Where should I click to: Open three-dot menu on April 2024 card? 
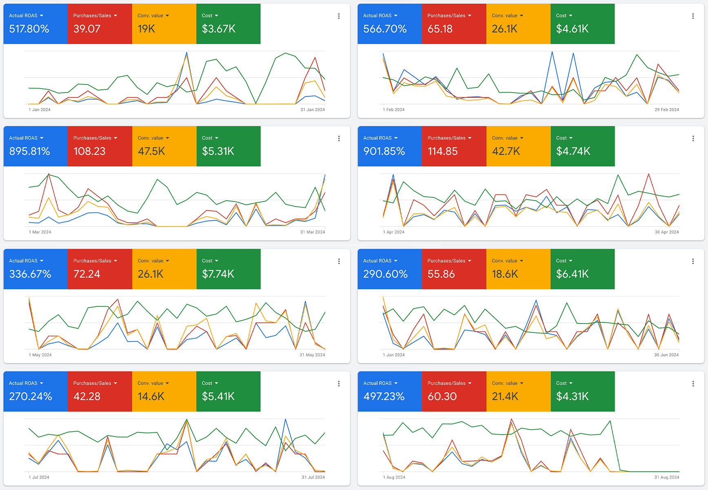point(693,139)
